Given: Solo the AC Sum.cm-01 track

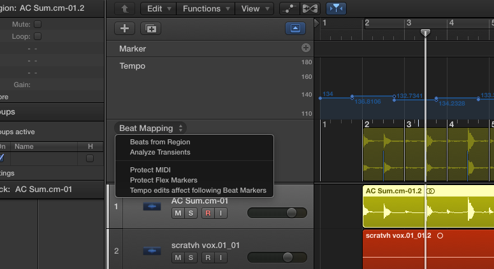Looking at the screenshot, I should 191,213.
